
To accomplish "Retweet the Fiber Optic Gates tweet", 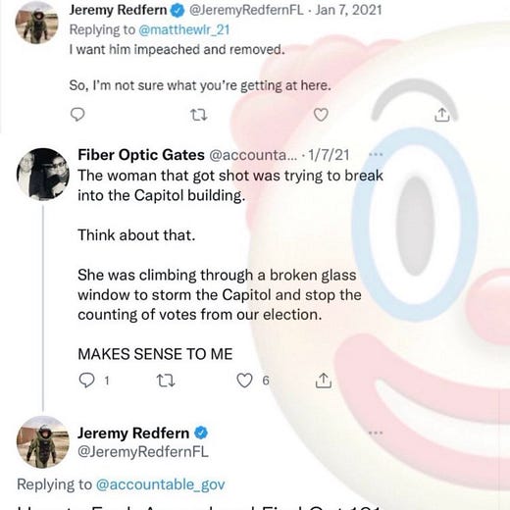I will click(x=166, y=381).
